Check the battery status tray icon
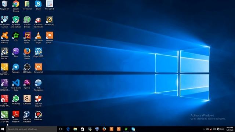 click(x=207, y=129)
